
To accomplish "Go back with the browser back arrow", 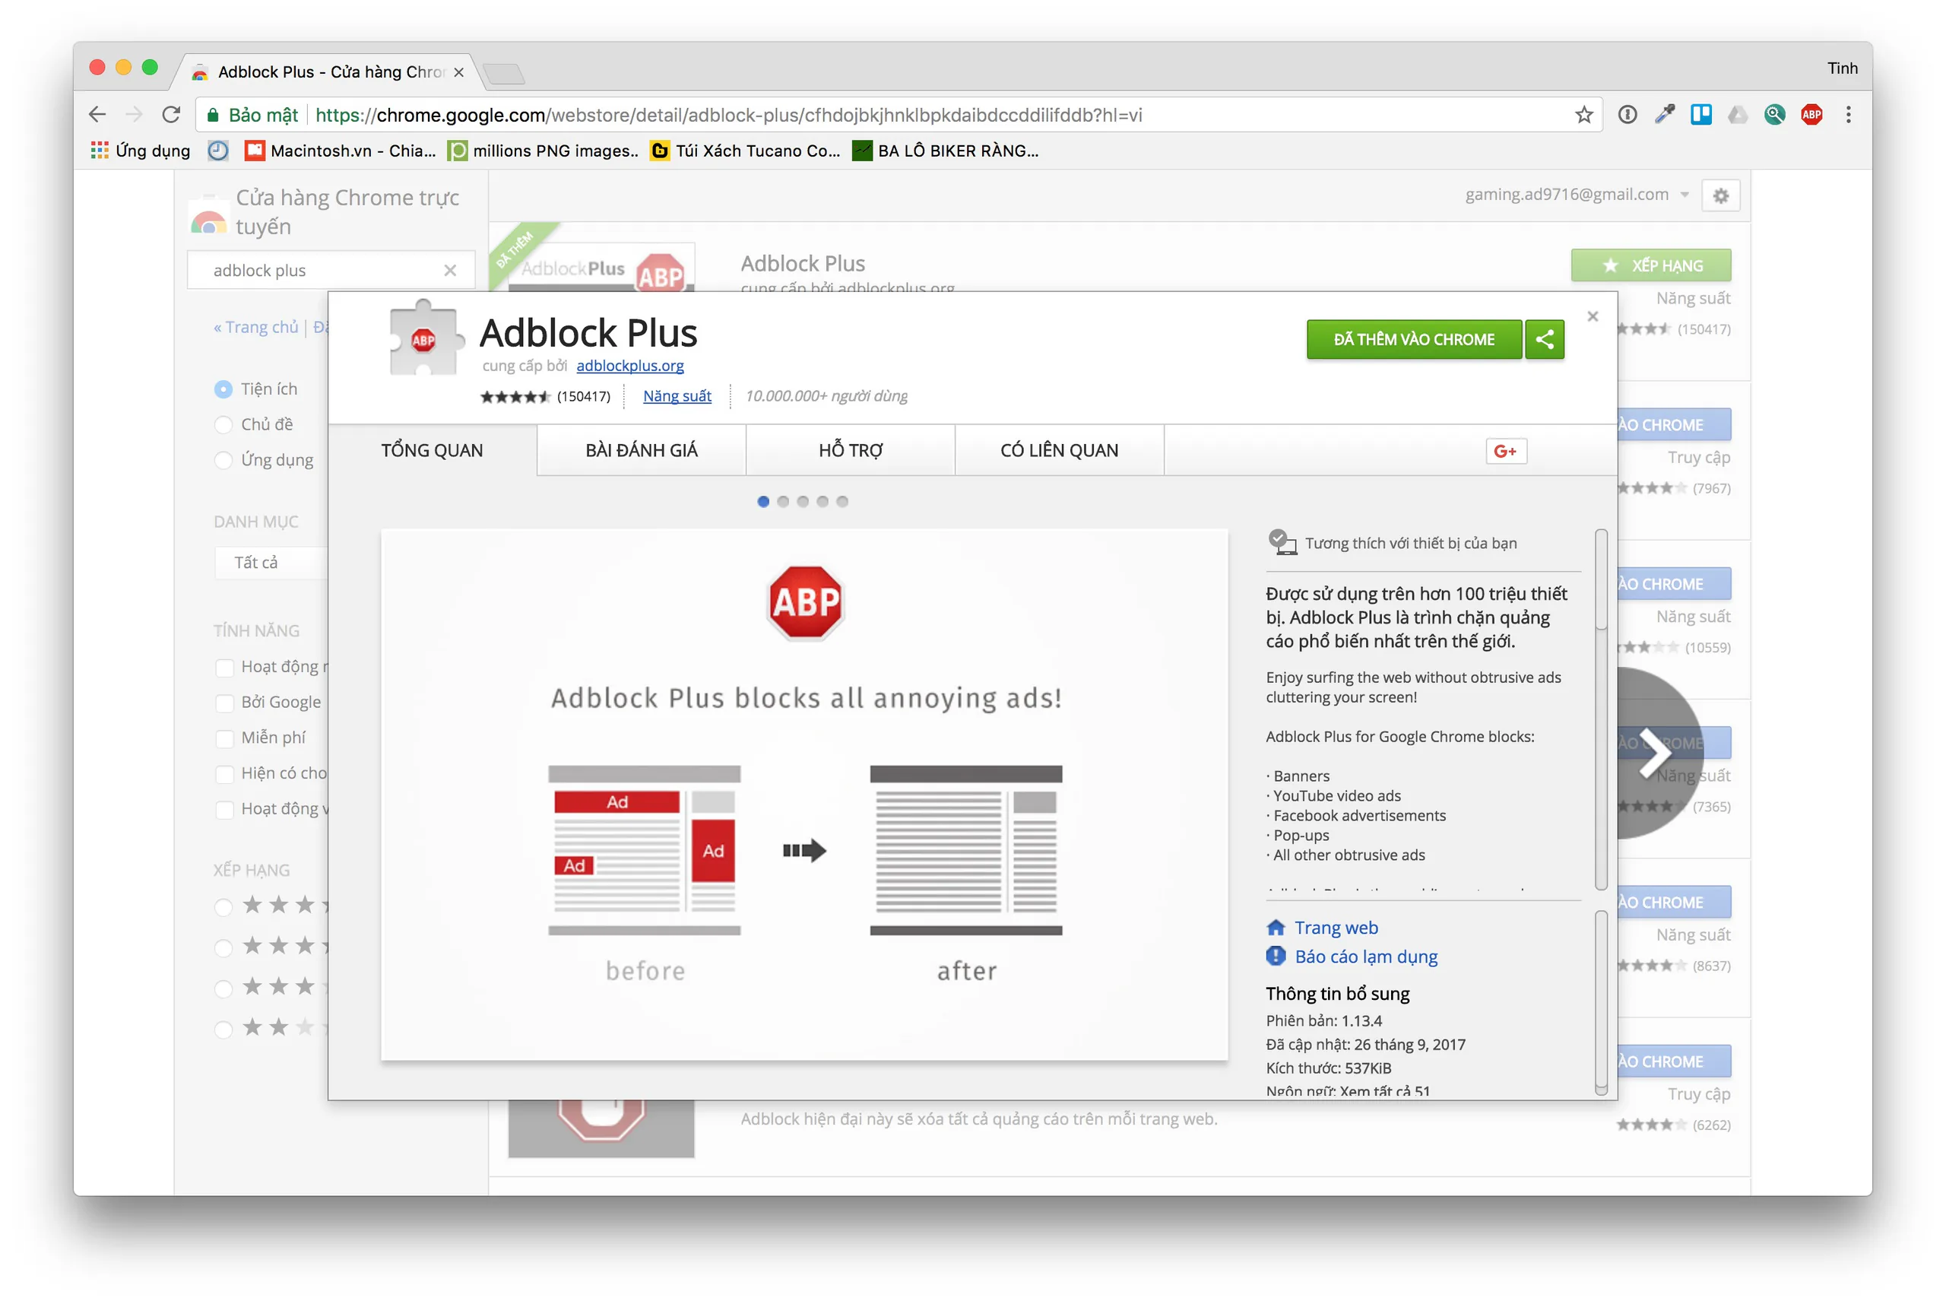I will tap(97, 115).
